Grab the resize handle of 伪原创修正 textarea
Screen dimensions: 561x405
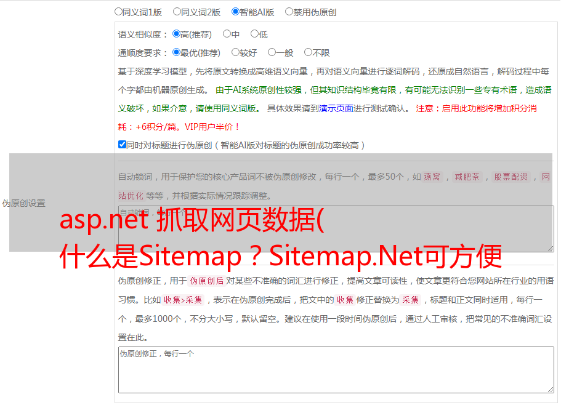[x=551, y=390]
